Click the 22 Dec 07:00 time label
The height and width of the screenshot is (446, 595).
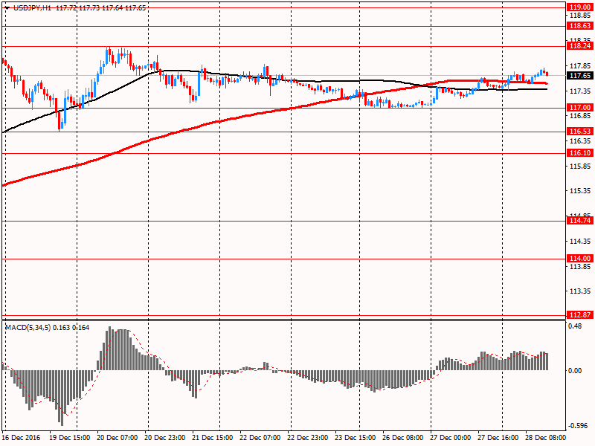(x=260, y=437)
